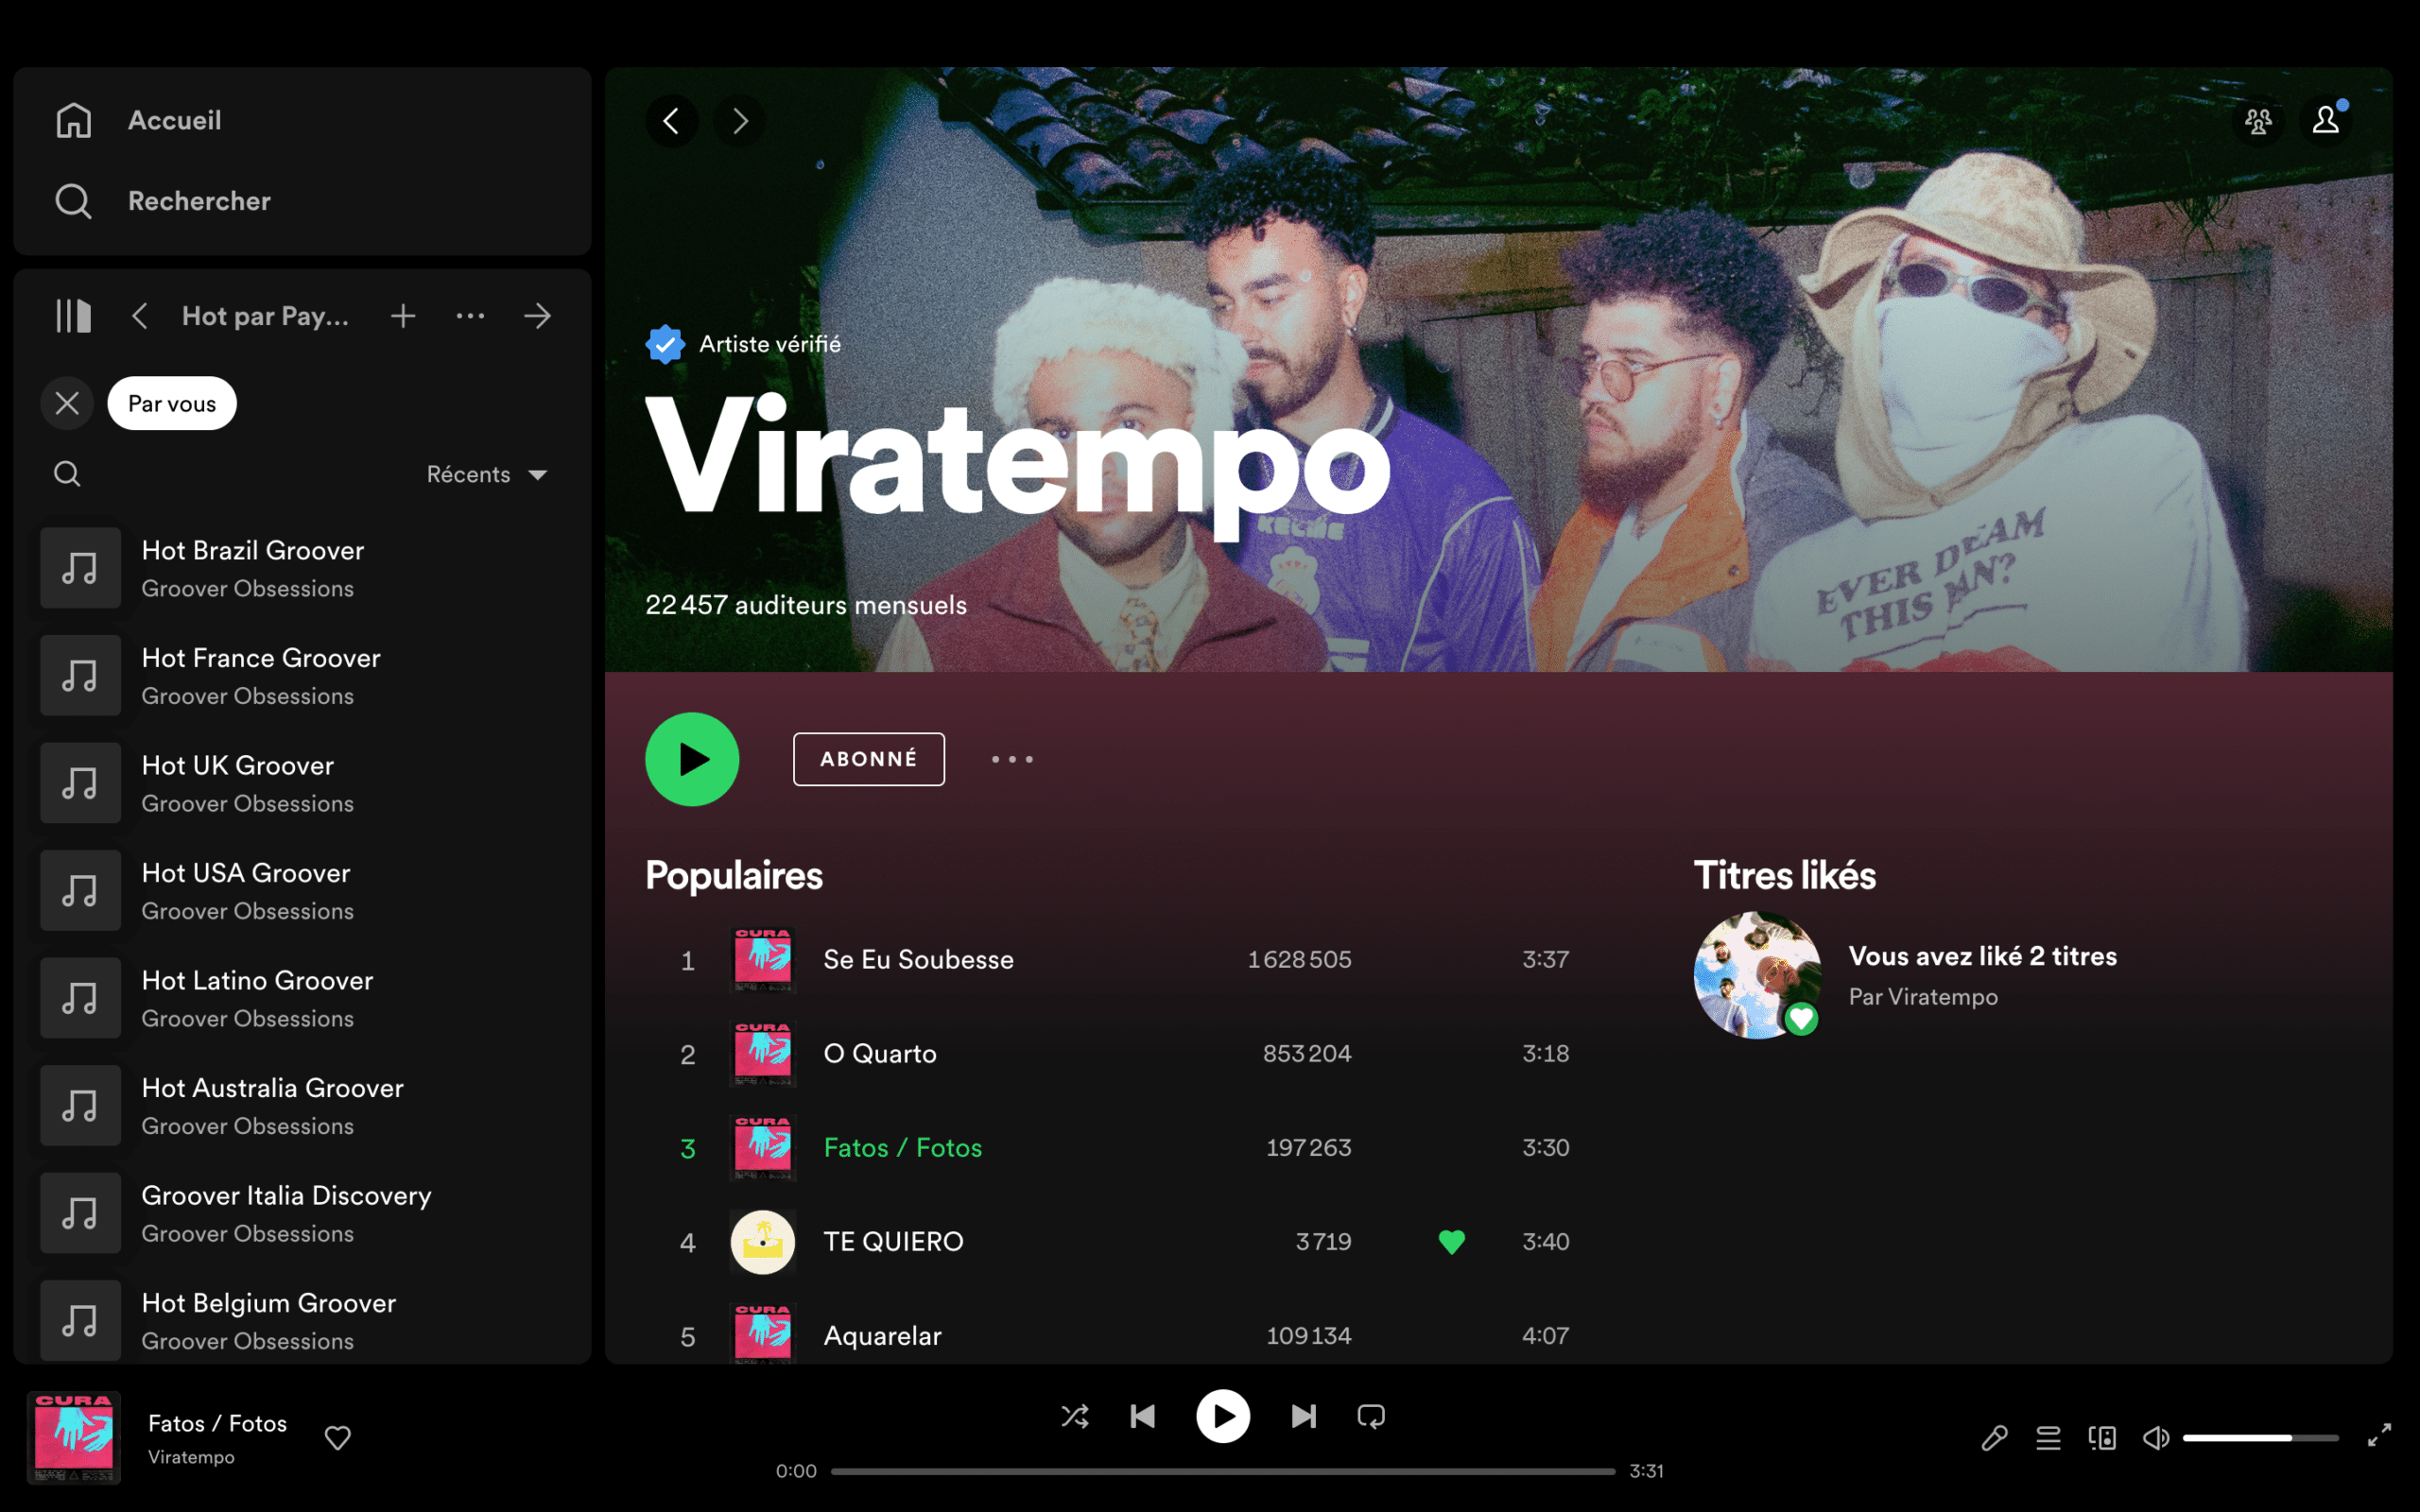
Task: Expand the library with arrow icon
Action: coord(538,316)
